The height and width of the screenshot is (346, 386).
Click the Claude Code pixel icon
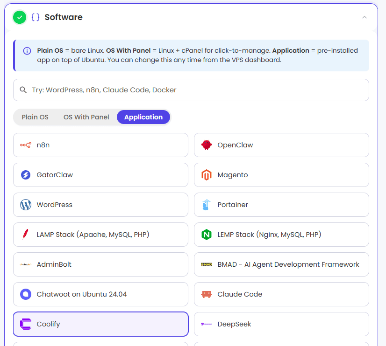(206, 294)
